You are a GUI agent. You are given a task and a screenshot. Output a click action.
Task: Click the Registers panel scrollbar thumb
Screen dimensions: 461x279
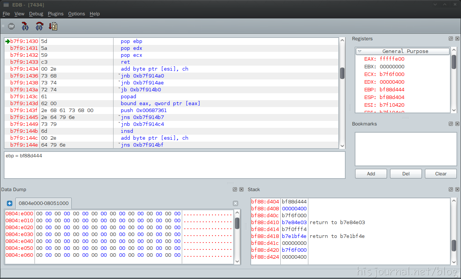(x=454, y=62)
